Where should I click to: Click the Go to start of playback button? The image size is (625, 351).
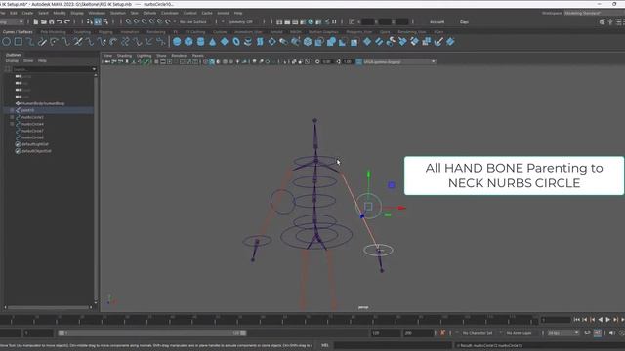(577, 320)
